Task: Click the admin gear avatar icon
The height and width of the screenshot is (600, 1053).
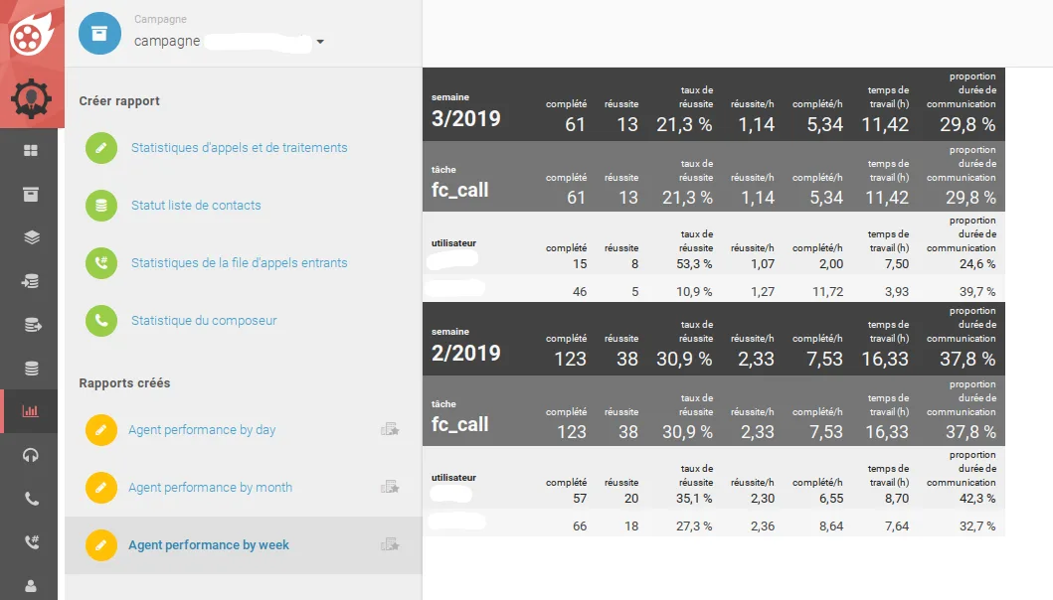Action: point(31,98)
